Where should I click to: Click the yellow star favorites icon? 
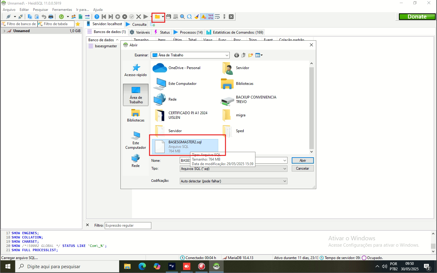[x=78, y=24]
